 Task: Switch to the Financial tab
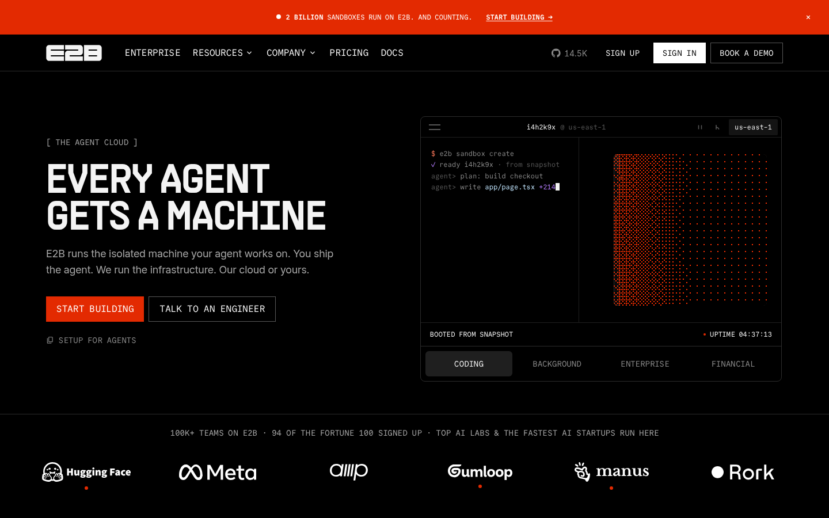[x=733, y=364]
